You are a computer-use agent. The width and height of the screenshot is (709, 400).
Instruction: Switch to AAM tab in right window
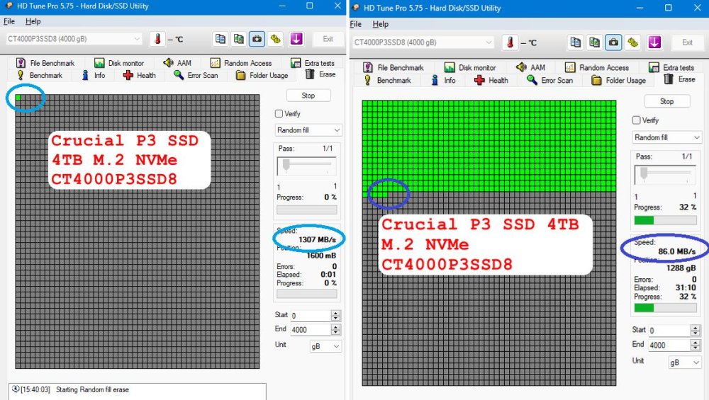pos(530,67)
